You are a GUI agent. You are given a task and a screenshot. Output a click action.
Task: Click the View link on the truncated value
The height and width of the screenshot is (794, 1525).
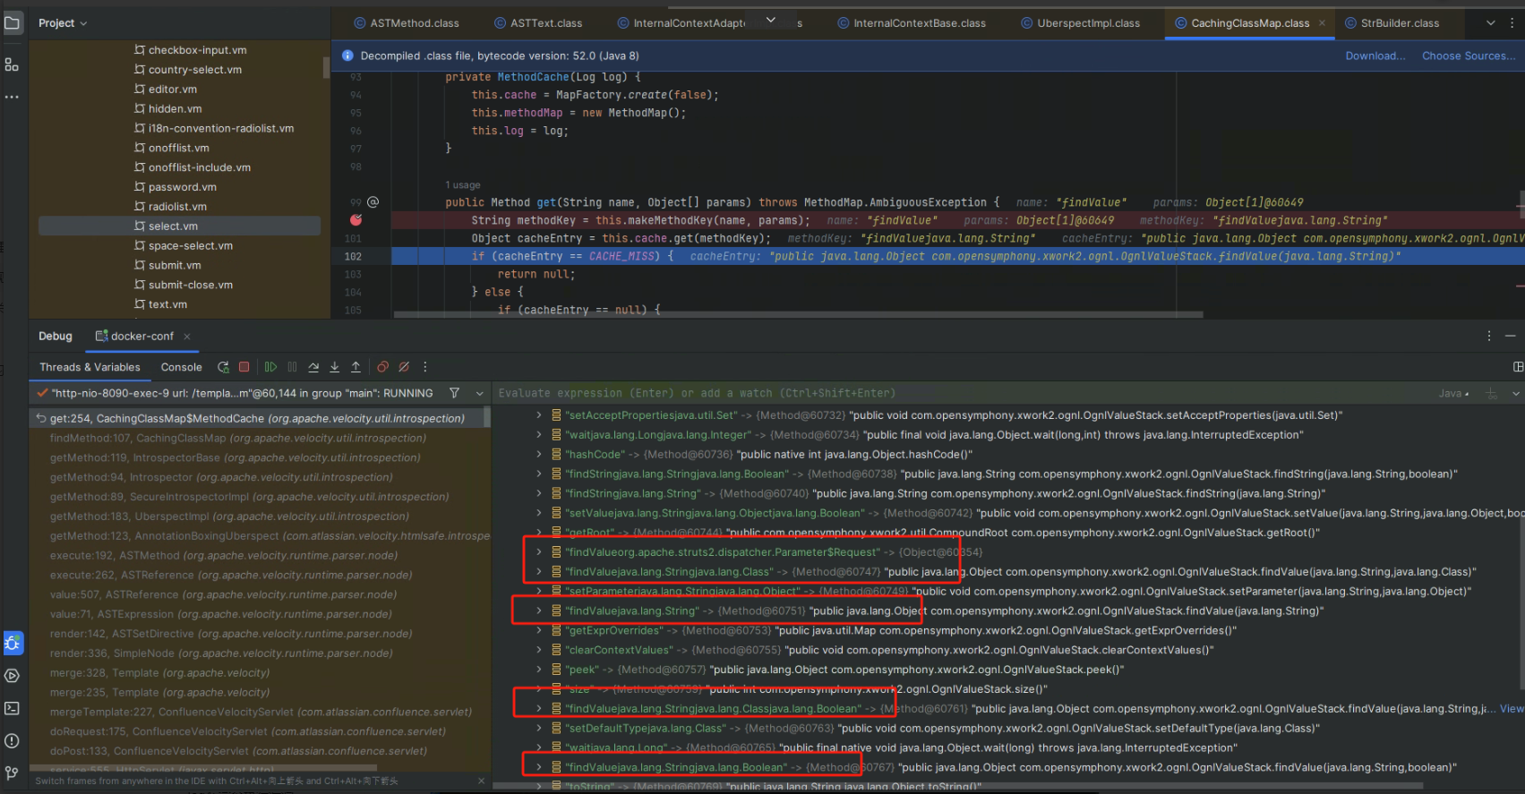(1512, 709)
